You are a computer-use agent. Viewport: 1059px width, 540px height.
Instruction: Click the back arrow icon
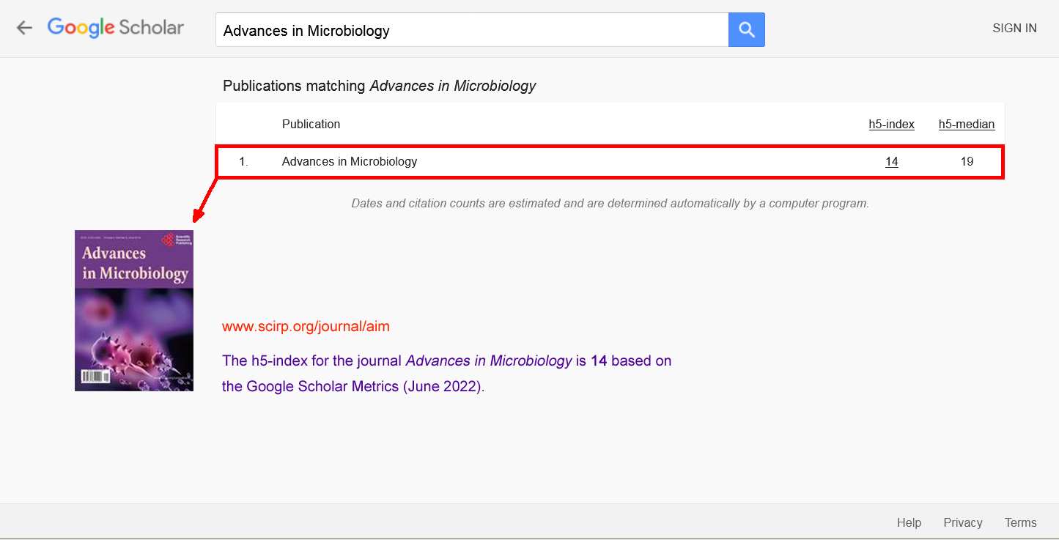pos(25,28)
